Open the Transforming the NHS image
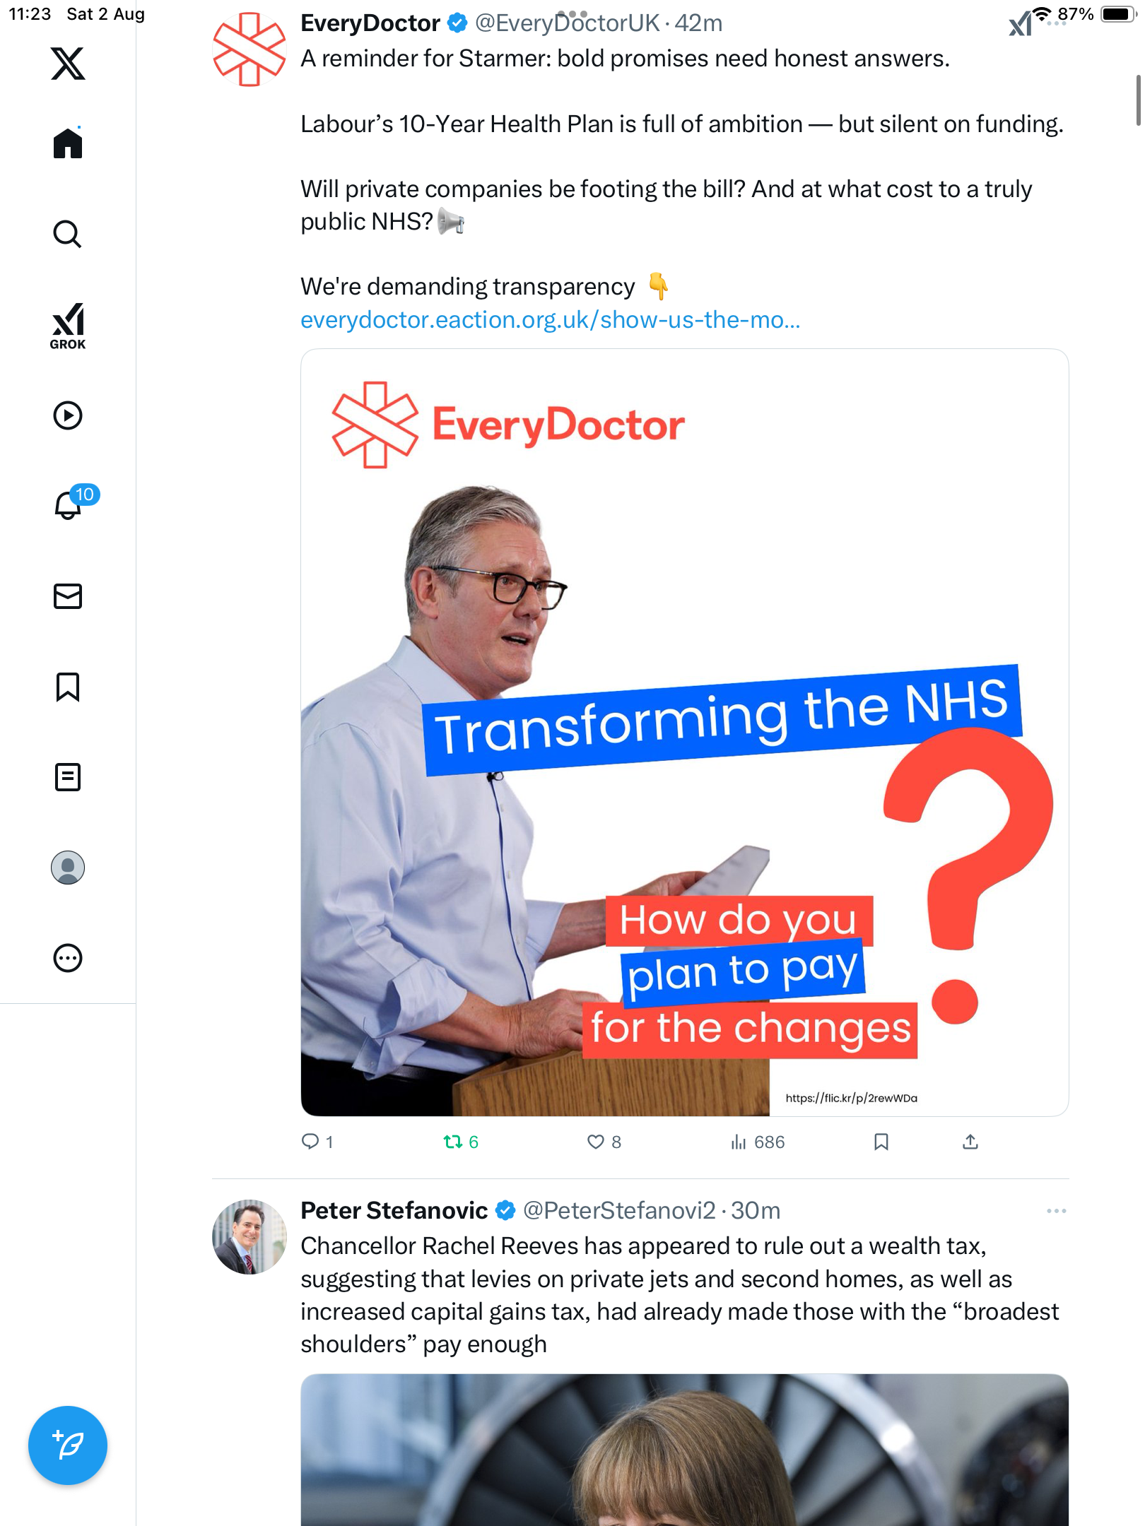 point(684,732)
